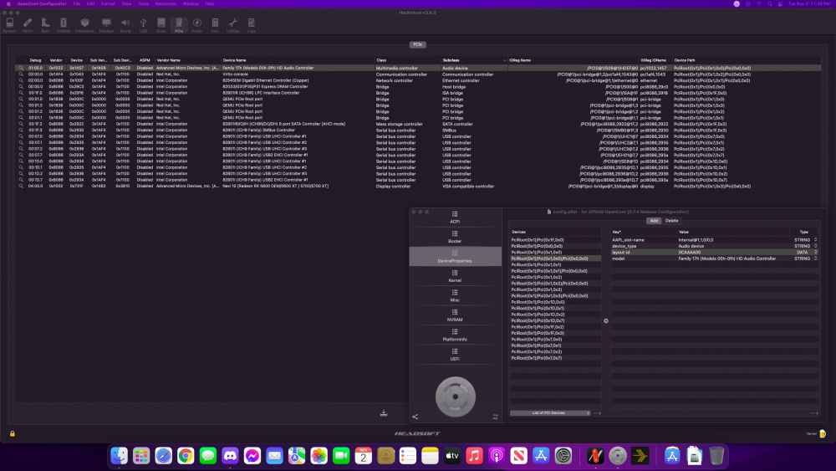Select the layout-id key row
The width and height of the screenshot is (836, 471).
pyautogui.click(x=715, y=253)
